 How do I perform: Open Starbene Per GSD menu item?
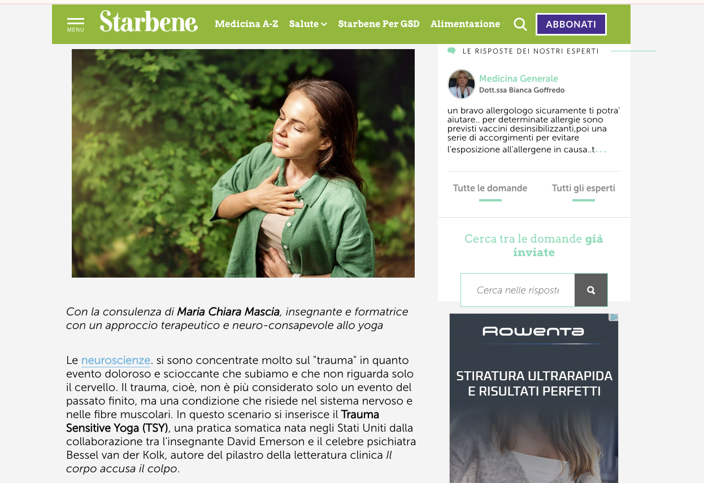point(379,24)
